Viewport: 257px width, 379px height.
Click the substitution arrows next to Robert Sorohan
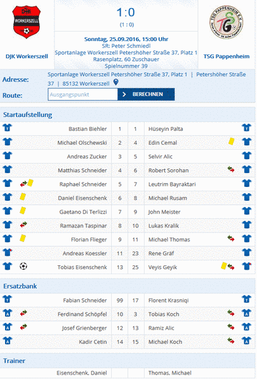click(231, 169)
